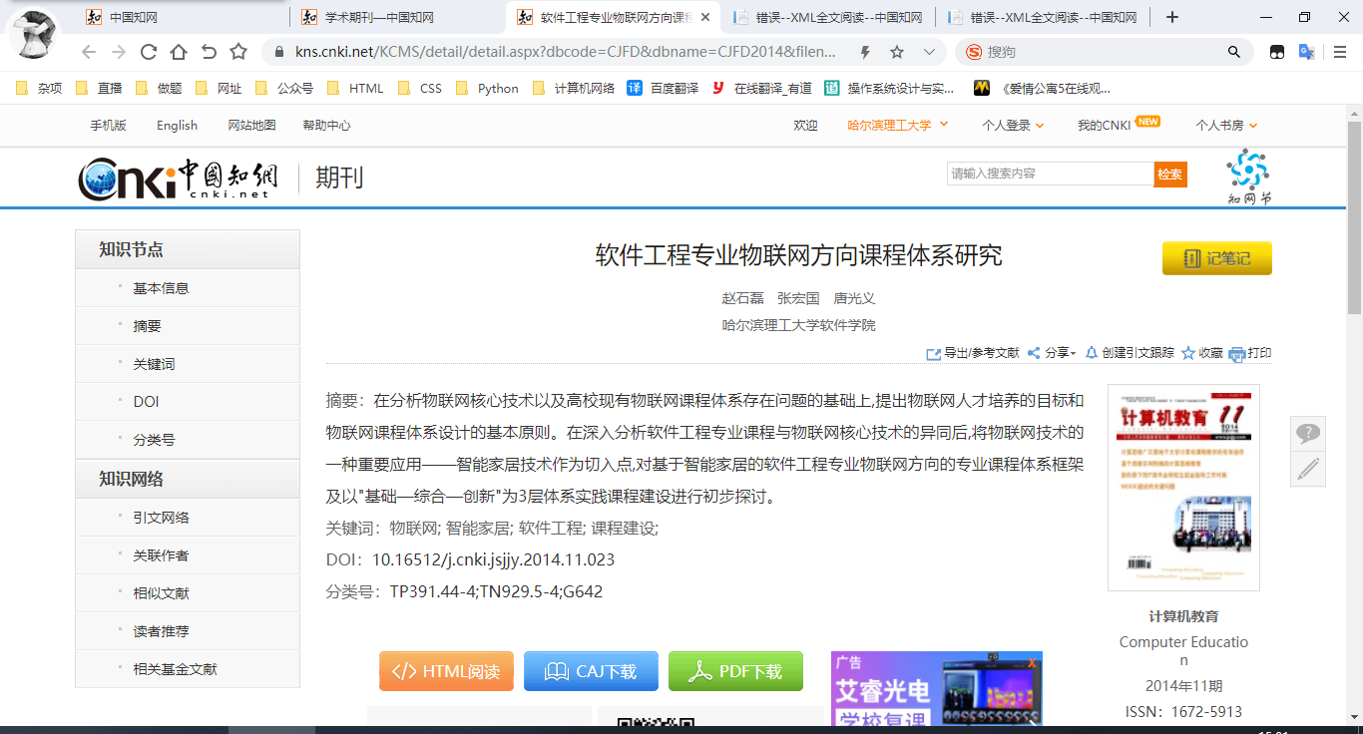The image size is (1363, 734).
Task: Click the printer icon next to 打印
Action: click(x=1237, y=354)
